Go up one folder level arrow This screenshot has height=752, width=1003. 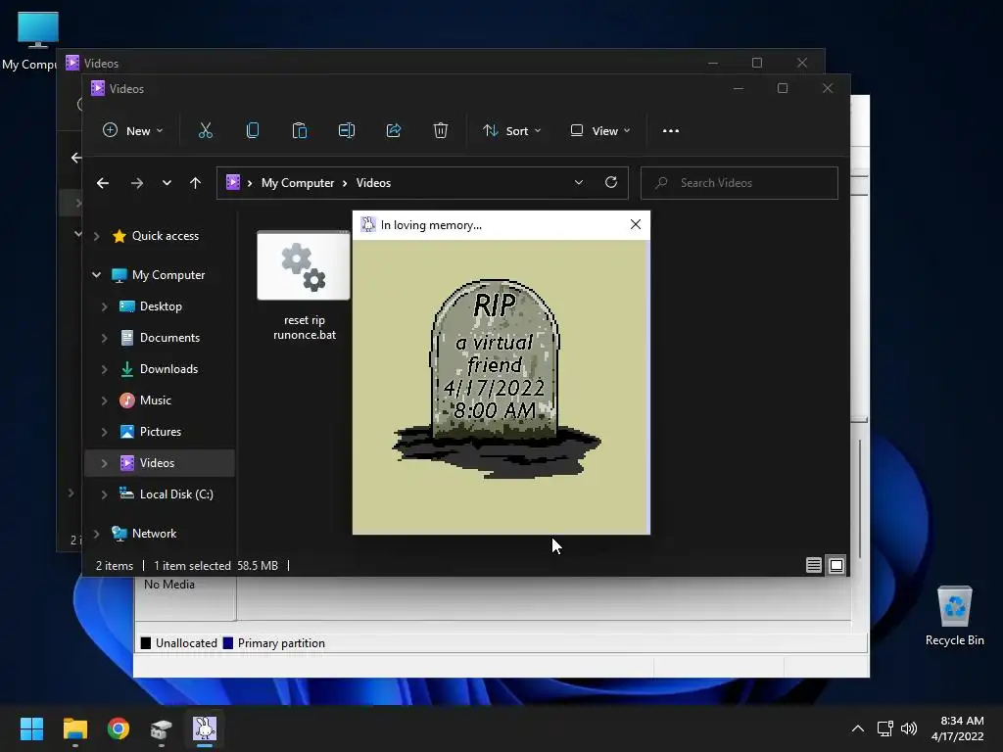click(x=195, y=183)
